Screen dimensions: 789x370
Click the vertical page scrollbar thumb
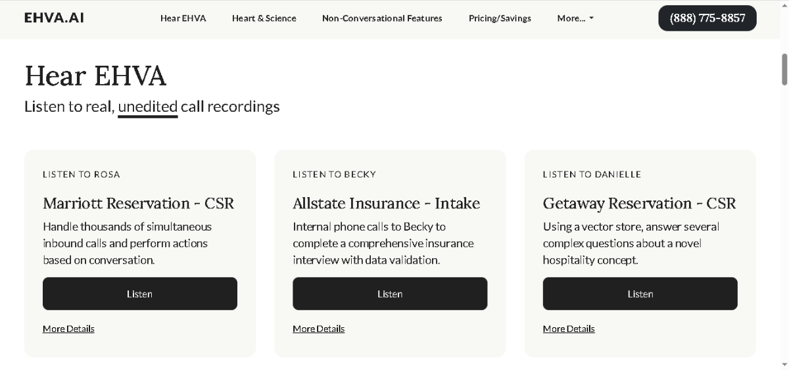[784, 69]
